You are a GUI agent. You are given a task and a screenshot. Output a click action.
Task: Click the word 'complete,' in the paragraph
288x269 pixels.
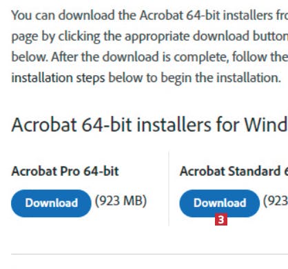201,57
